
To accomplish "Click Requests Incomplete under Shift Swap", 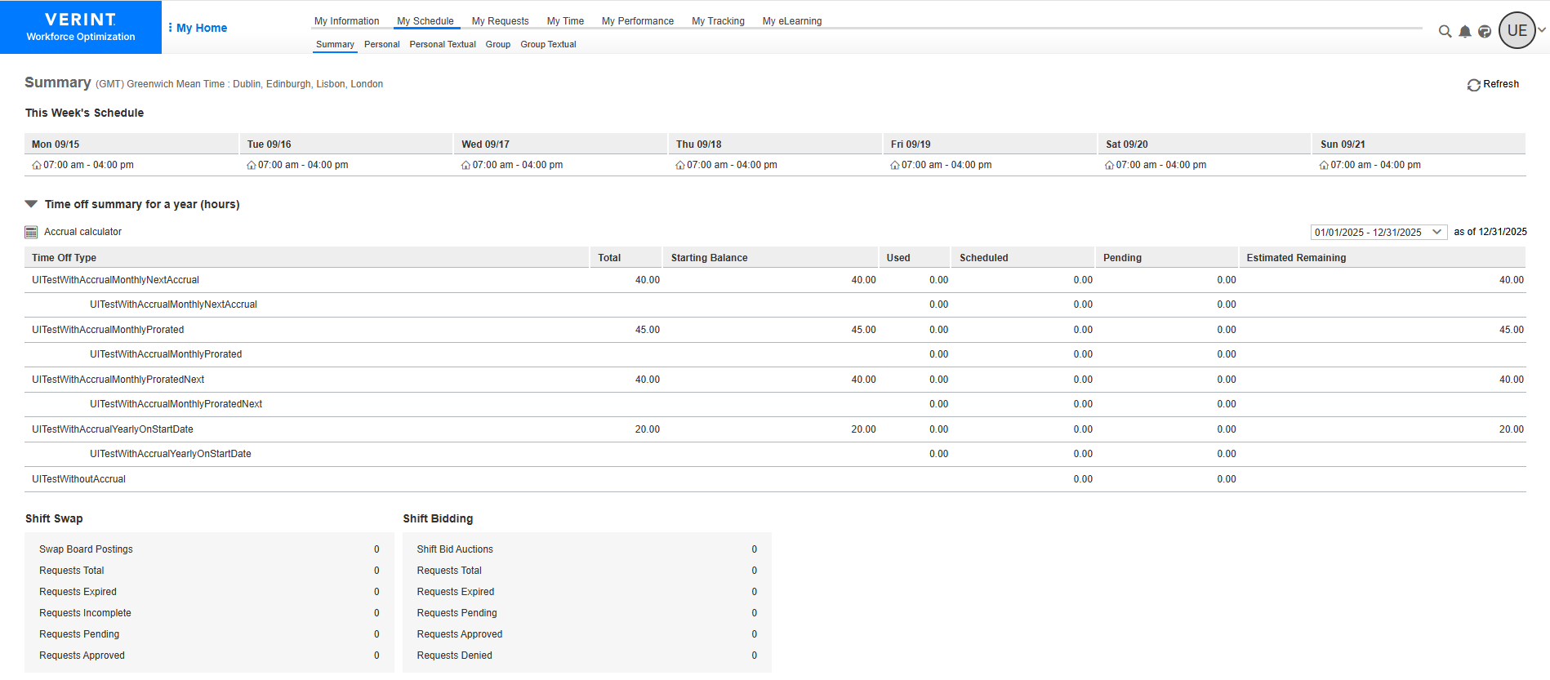I will click(x=85, y=613).
